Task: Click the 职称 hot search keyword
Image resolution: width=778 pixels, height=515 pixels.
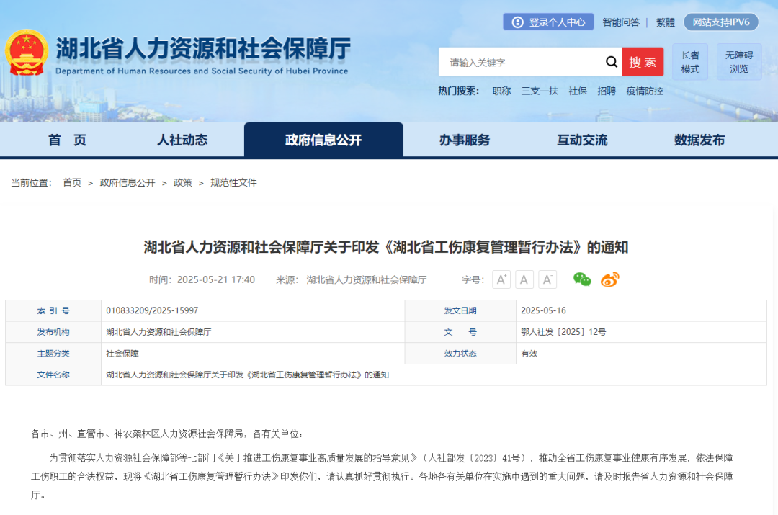Action: 501,91
